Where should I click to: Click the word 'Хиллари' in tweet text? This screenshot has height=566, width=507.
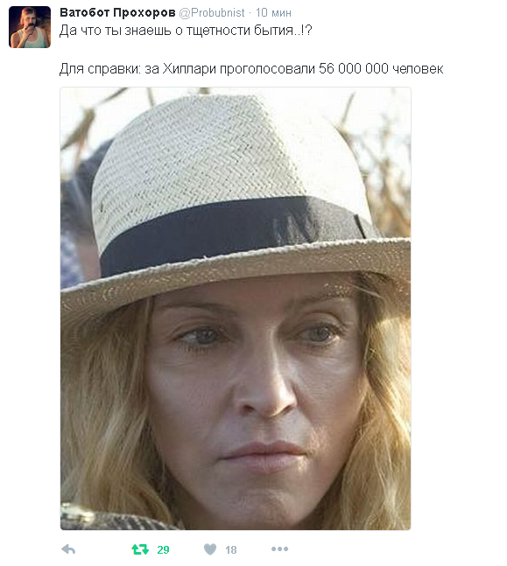coord(189,68)
